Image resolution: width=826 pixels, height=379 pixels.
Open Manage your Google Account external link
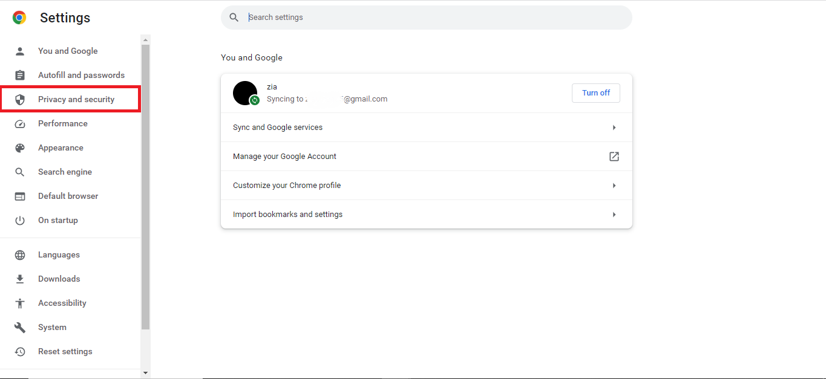point(614,157)
